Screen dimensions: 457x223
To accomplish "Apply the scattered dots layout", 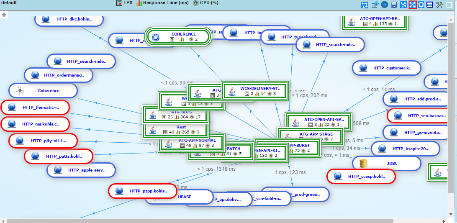I will pos(403,5).
